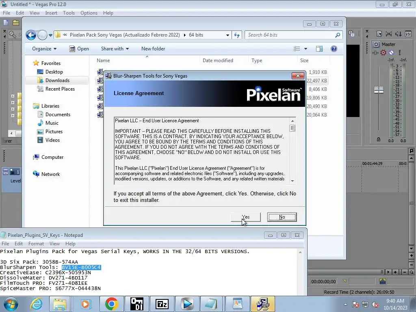416x312 pixels.
Task: Click the change view icon in Explorer
Action: 297,49
